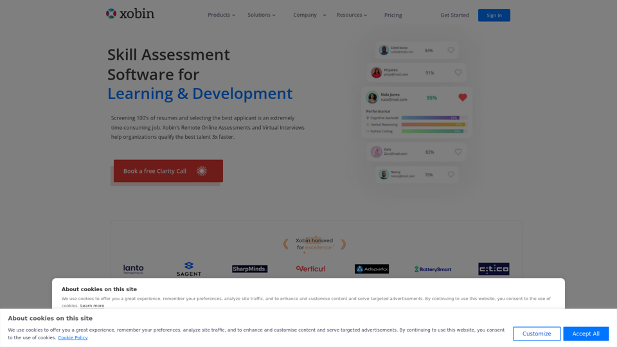Click the Xobin honored for excellence badge
The height and width of the screenshot is (347, 617).
pyautogui.click(x=314, y=244)
